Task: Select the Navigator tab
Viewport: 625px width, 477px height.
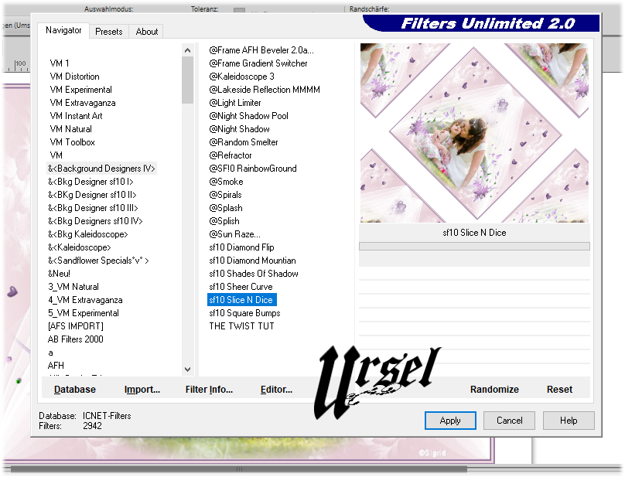Action: (63, 30)
